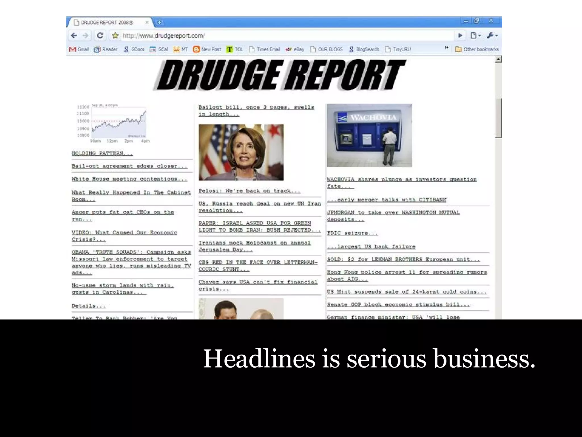The image size is (582, 437).
Task: Click the Wachovia ATM photo
Action: tap(369, 135)
